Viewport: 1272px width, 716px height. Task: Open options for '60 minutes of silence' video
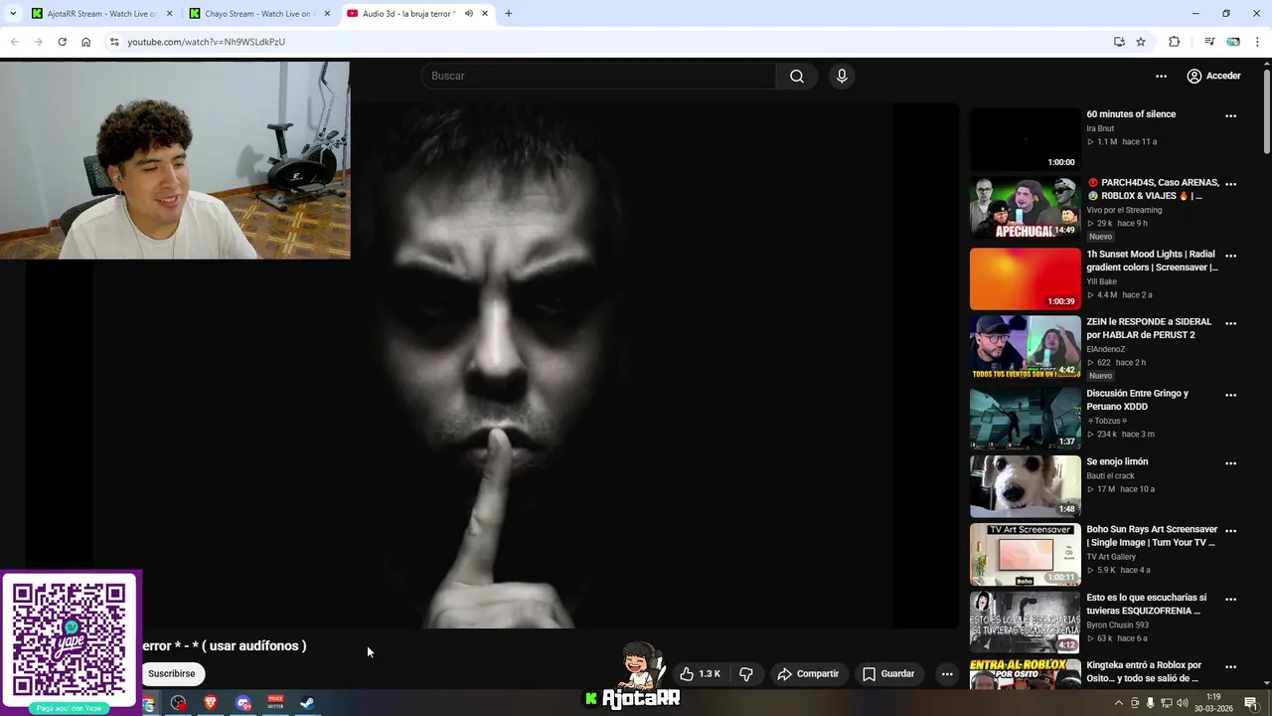(x=1230, y=115)
